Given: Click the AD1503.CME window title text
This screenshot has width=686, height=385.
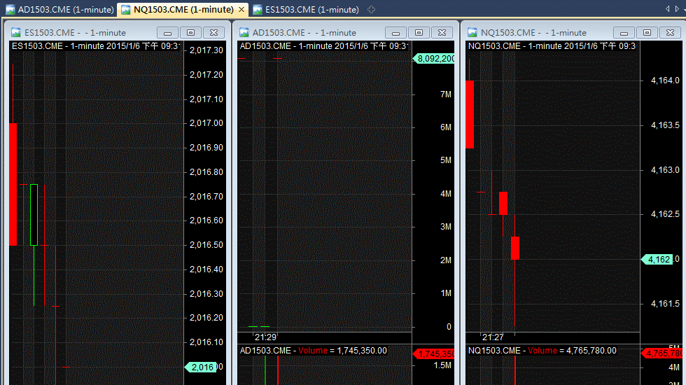Looking at the screenshot, I should 304,33.
